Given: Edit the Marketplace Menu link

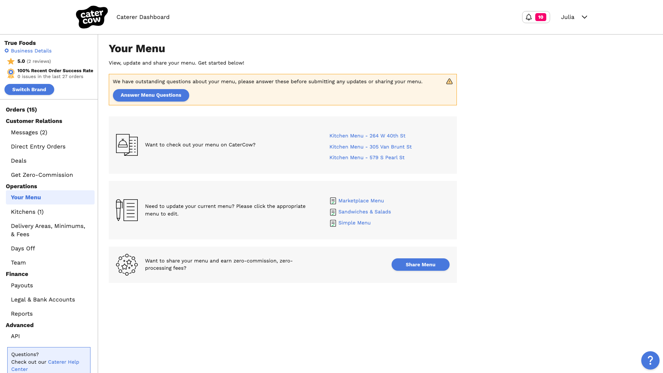Looking at the screenshot, I should pyautogui.click(x=361, y=201).
